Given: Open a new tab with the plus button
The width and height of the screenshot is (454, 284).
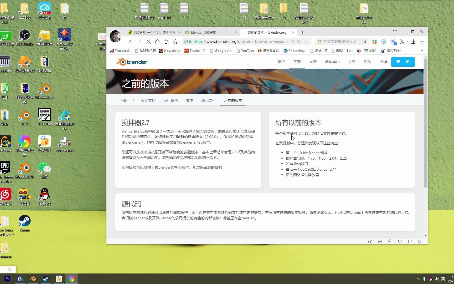Looking at the screenshot, I should [302, 32].
